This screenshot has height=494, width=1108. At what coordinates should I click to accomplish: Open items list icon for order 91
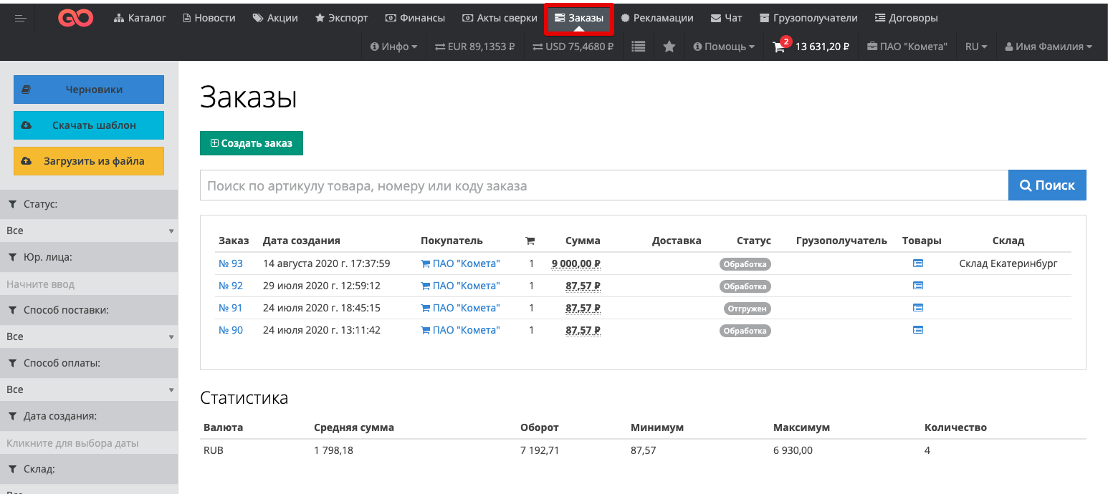point(918,308)
